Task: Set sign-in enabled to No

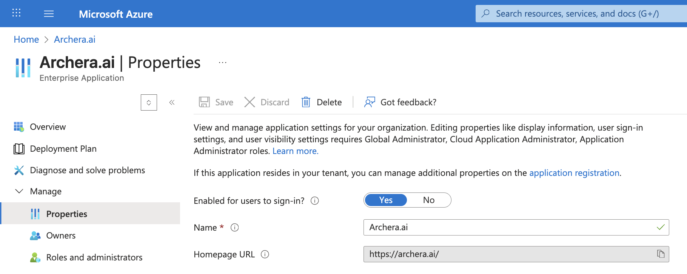Action: click(428, 200)
